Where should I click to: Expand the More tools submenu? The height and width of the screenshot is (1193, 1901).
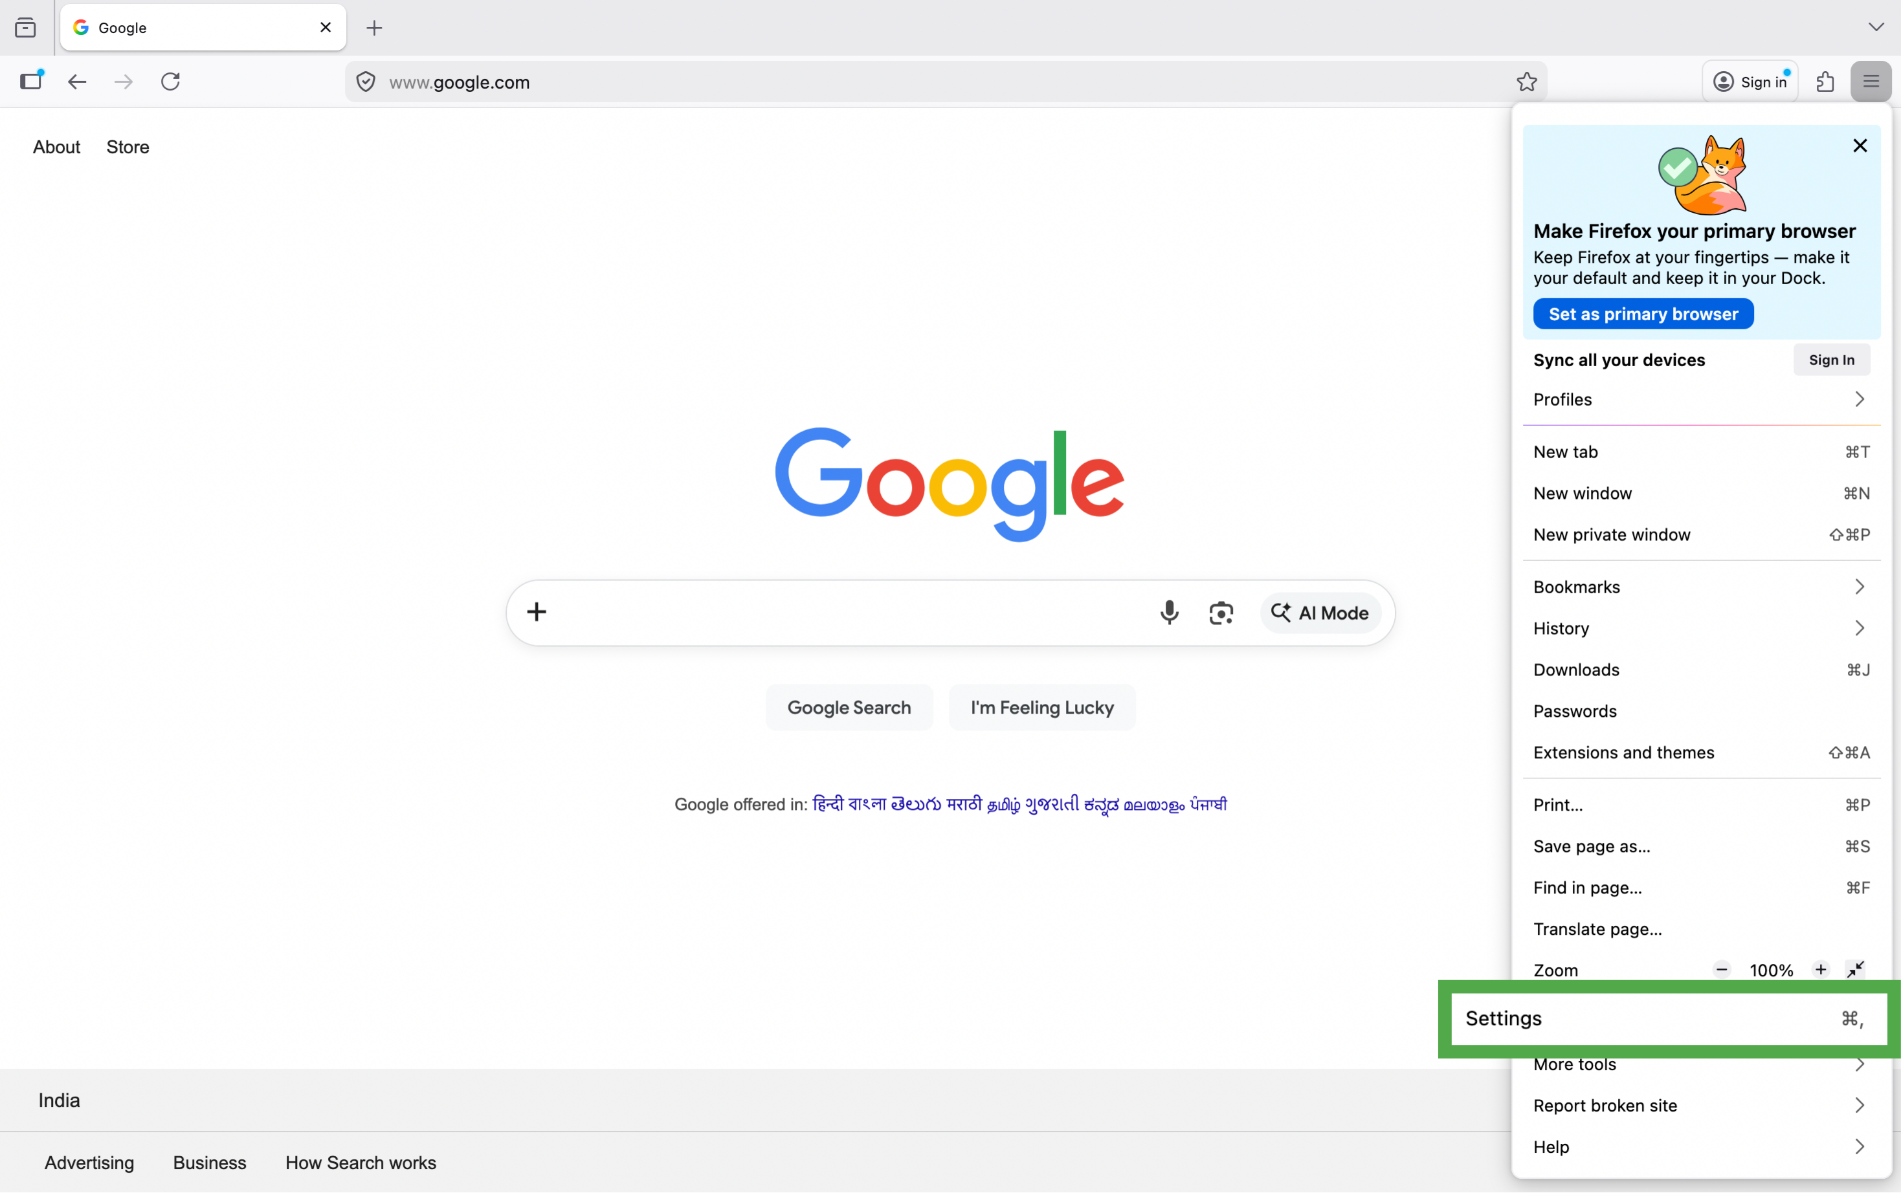coord(1702,1065)
